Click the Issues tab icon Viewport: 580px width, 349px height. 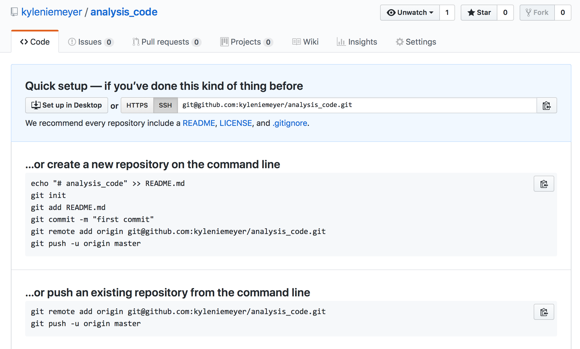(72, 41)
